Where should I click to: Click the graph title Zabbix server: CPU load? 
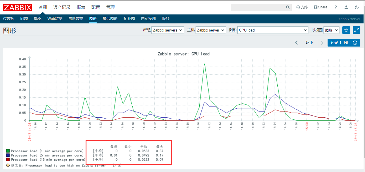tap(184, 54)
